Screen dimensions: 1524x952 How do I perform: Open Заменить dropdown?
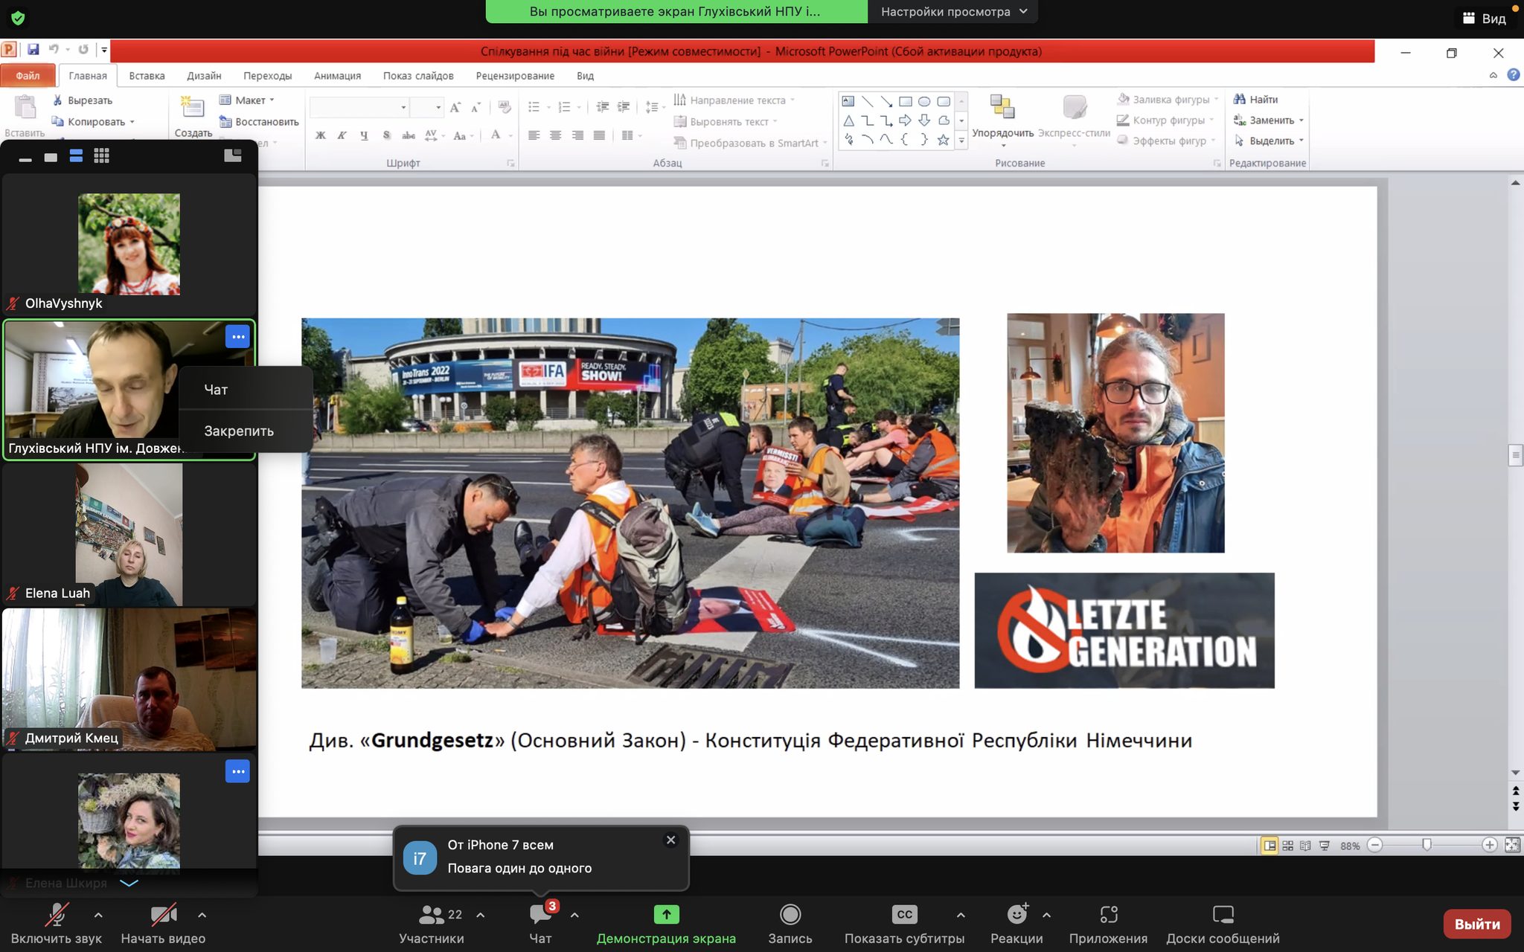click(x=1269, y=120)
